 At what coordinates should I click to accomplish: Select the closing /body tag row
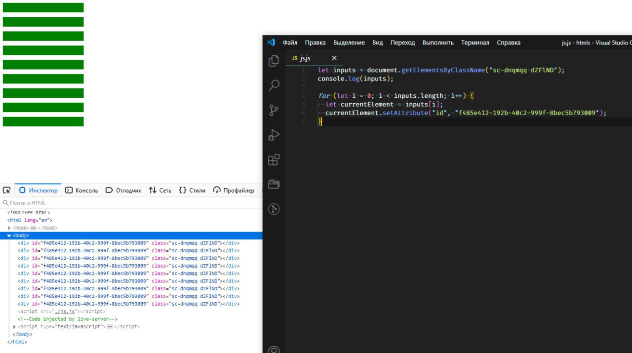(x=22, y=334)
